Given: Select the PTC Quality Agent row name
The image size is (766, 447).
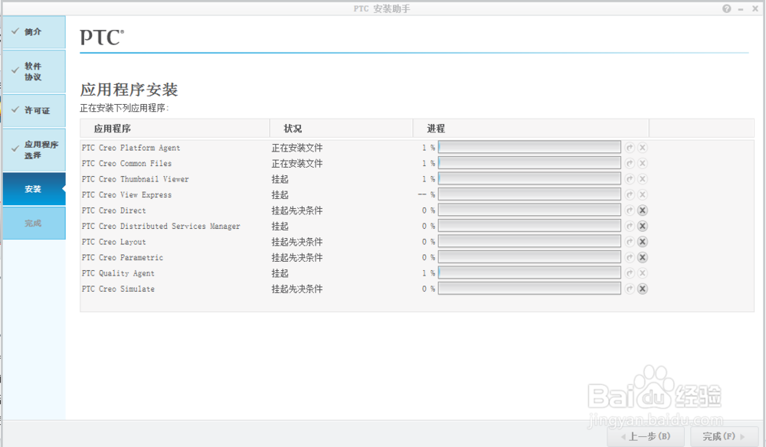Looking at the screenshot, I should (x=118, y=273).
